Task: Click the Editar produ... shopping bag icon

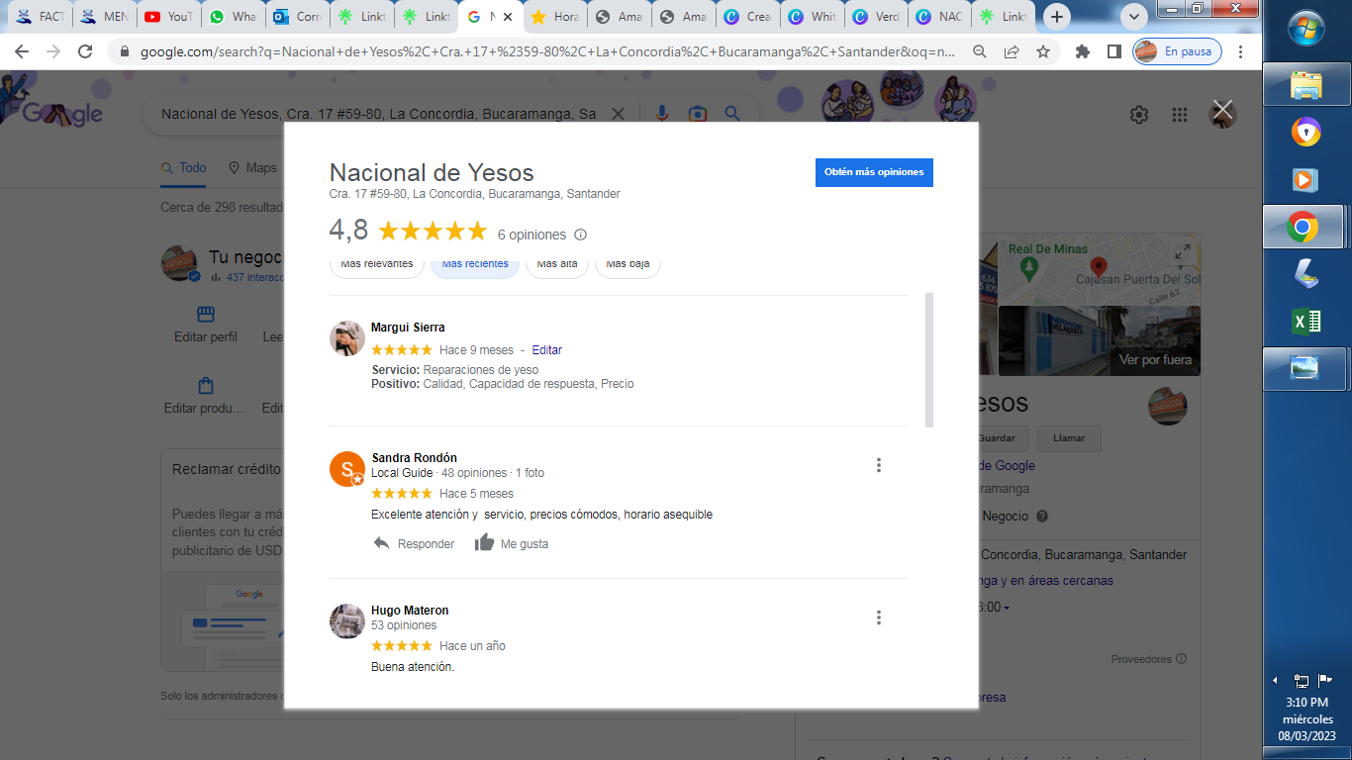Action: pos(206,386)
